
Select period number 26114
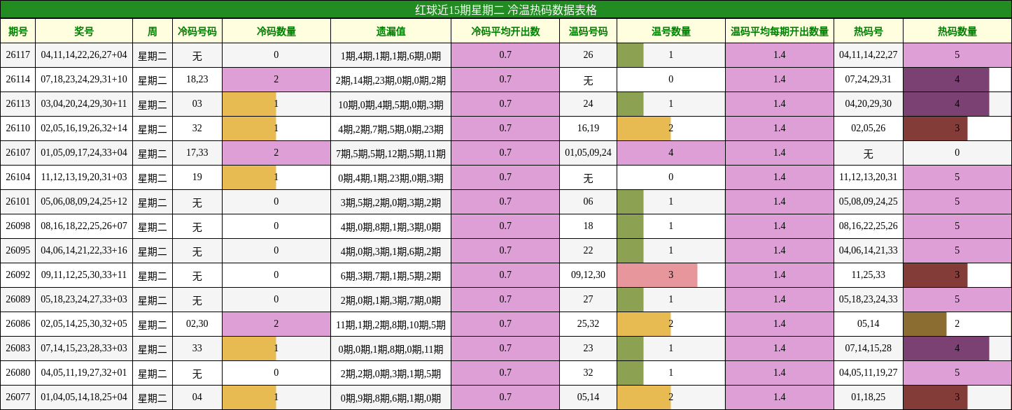click(x=18, y=80)
